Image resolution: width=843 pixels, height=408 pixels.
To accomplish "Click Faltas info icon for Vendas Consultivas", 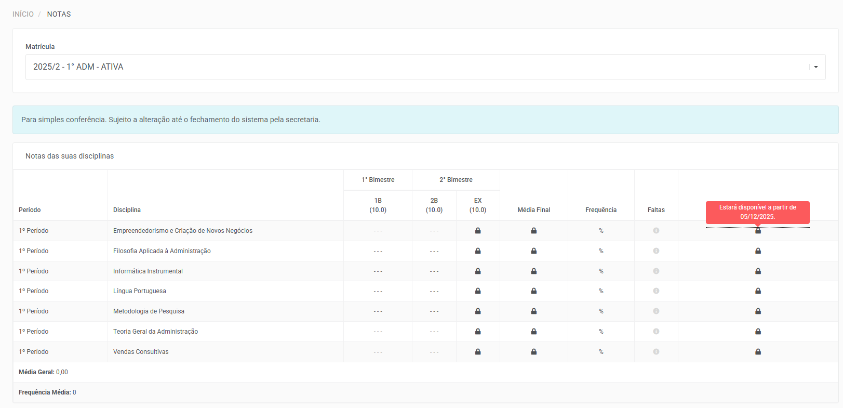I will (656, 352).
